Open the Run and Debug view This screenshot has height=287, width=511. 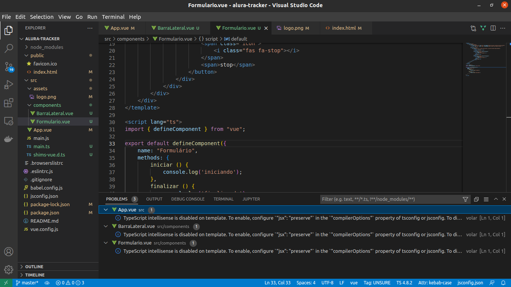(x=9, y=85)
